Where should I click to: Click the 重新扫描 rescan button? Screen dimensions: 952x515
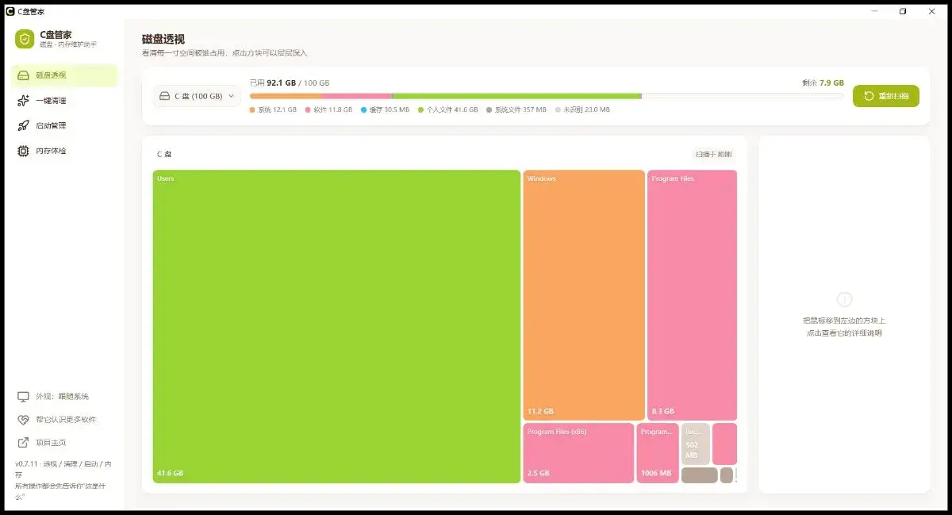click(886, 96)
